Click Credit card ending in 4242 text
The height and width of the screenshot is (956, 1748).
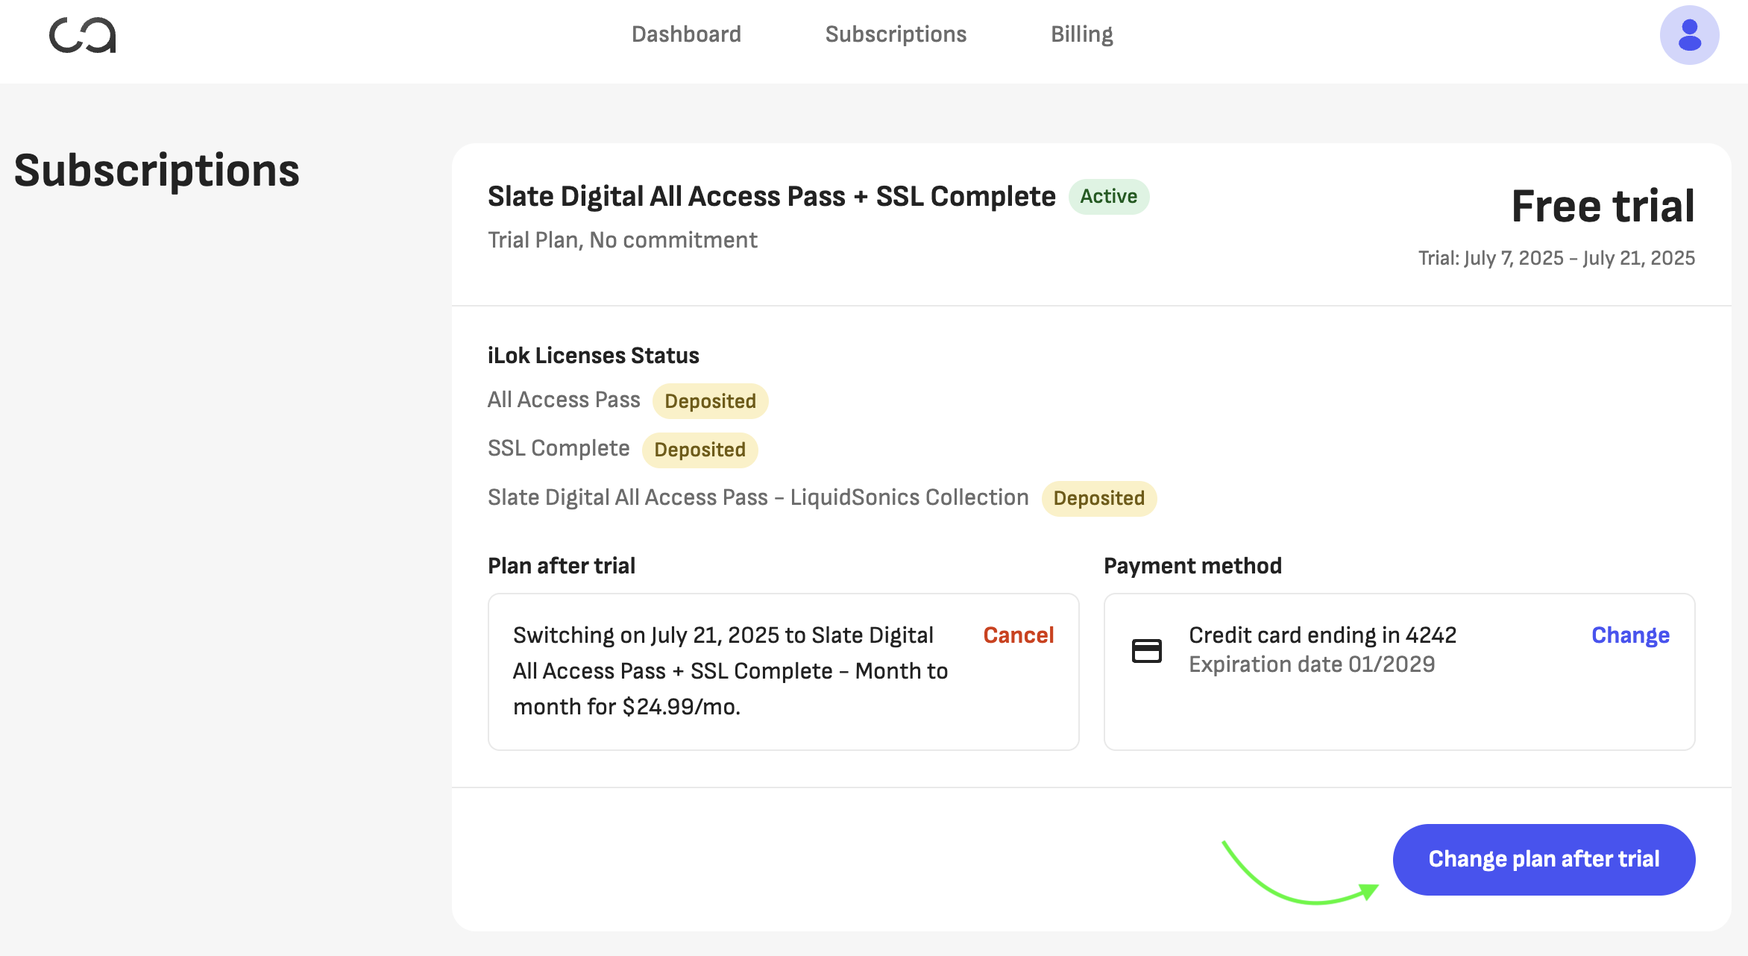coord(1322,635)
